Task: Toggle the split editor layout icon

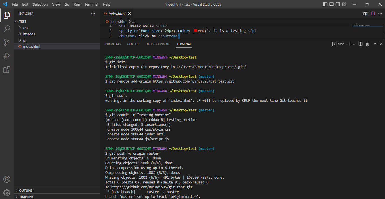Action: [x=373, y=13]
